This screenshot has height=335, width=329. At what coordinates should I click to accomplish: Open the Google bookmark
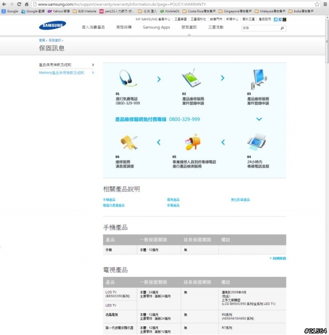10,11
